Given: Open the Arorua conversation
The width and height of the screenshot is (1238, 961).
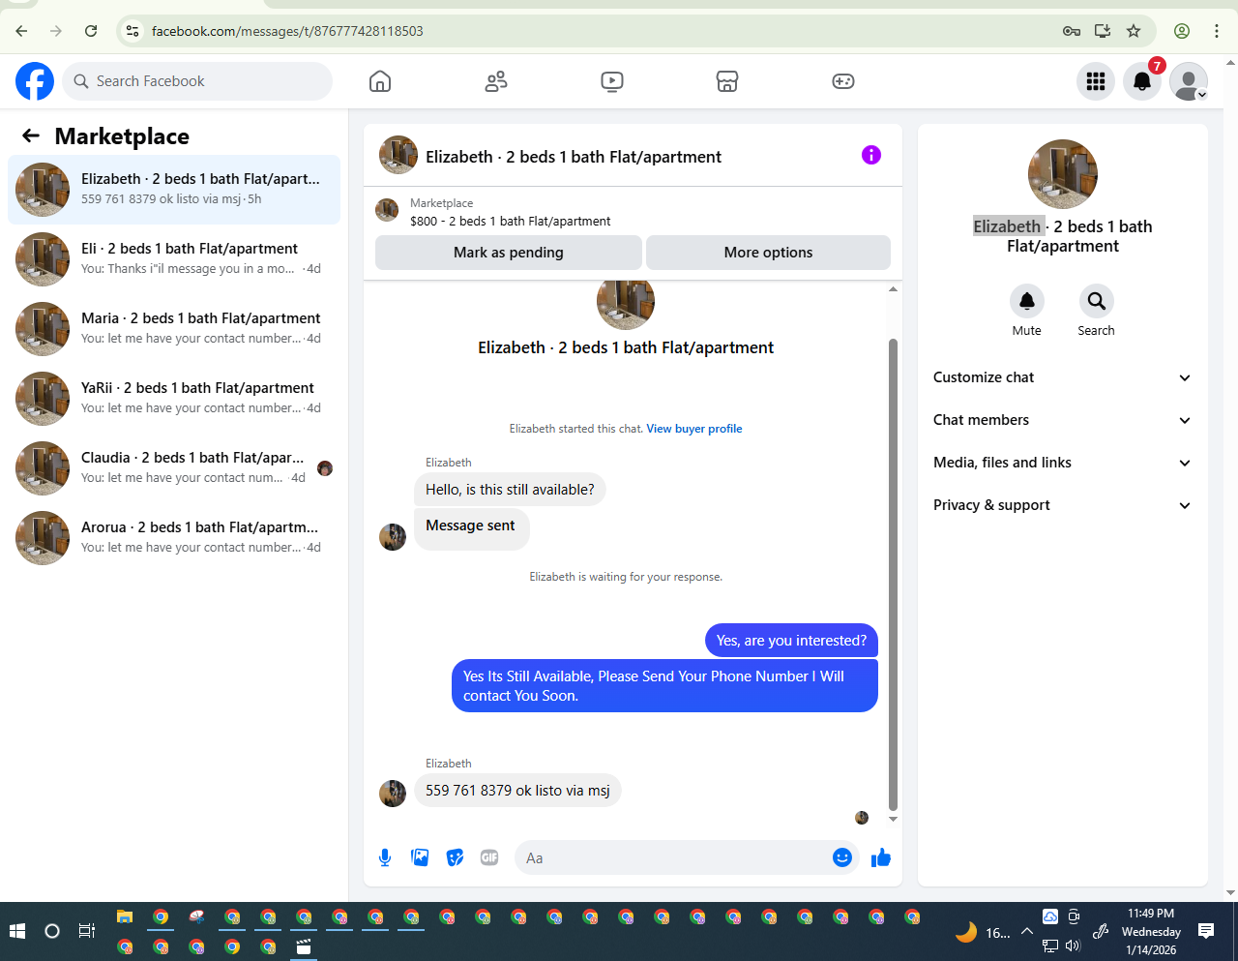Looking at the screenshot, I should (x=174, y=538).
